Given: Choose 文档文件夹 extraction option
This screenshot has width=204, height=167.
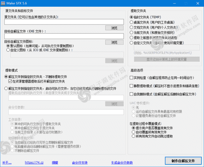Looking at the screenshot, I should click(131, 27).
